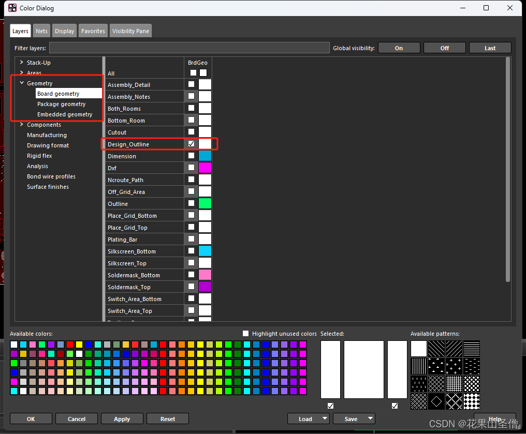Select the Ncroute_Path layer row
526x434 pixels.
coord(145,179)
